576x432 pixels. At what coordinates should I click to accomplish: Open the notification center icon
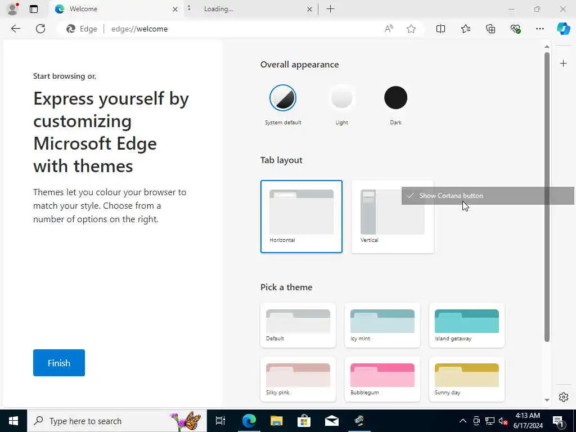pos(559,422)
